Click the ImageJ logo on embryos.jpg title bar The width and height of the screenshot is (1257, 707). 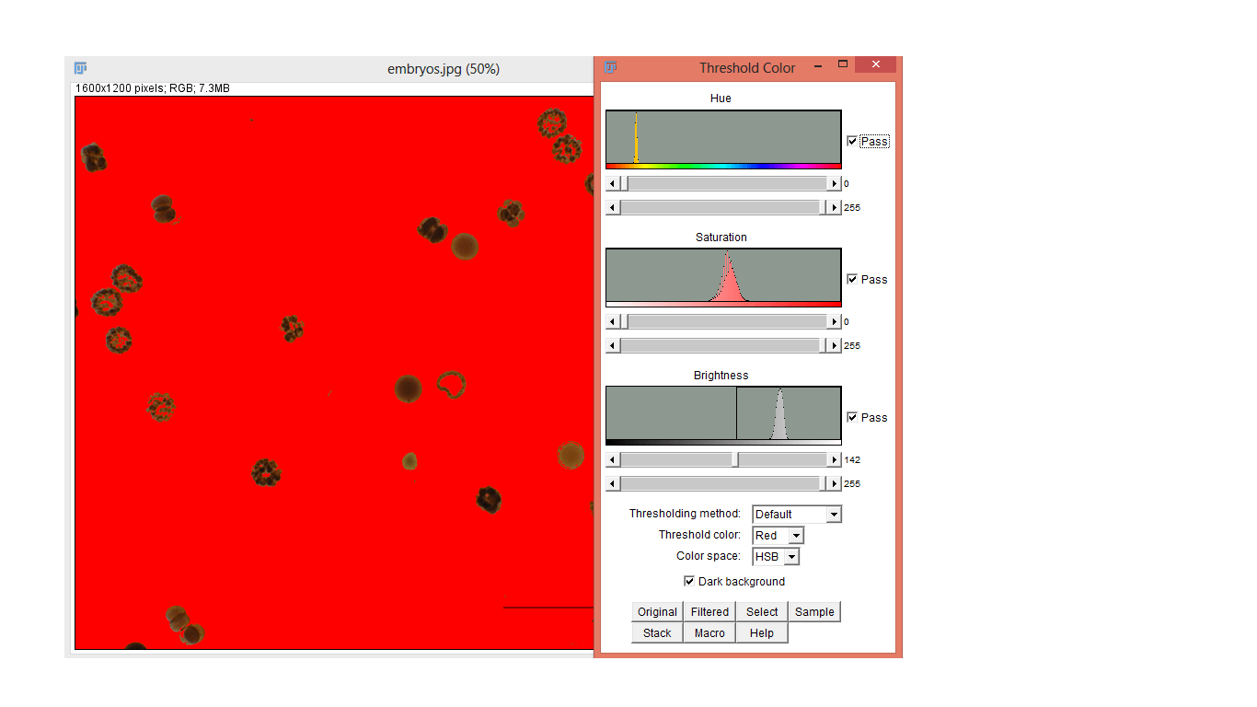pyautogui.click(x=81, y=67)
